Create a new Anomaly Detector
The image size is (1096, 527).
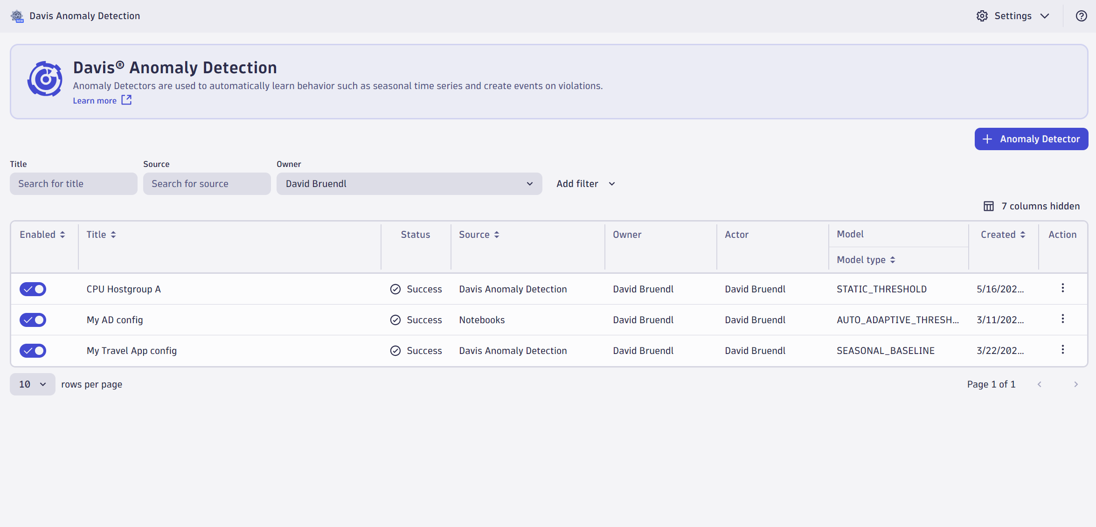pyautogui.click(x=1031, y=139)
